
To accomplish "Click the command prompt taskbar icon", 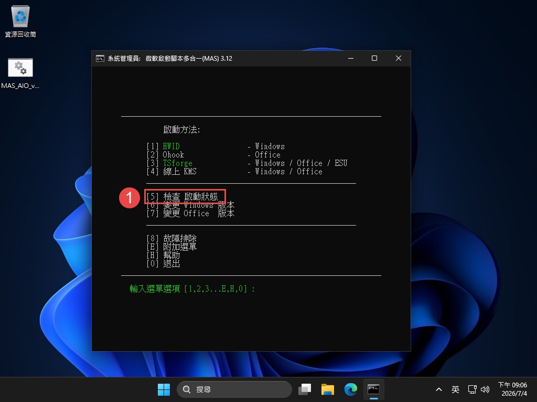I will pos(373,389).
